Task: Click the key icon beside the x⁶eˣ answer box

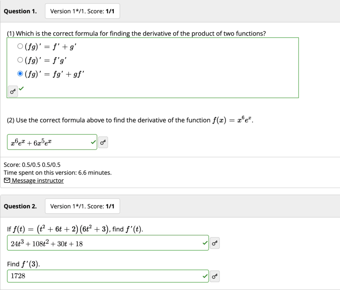Action: [x=103, y=142]
